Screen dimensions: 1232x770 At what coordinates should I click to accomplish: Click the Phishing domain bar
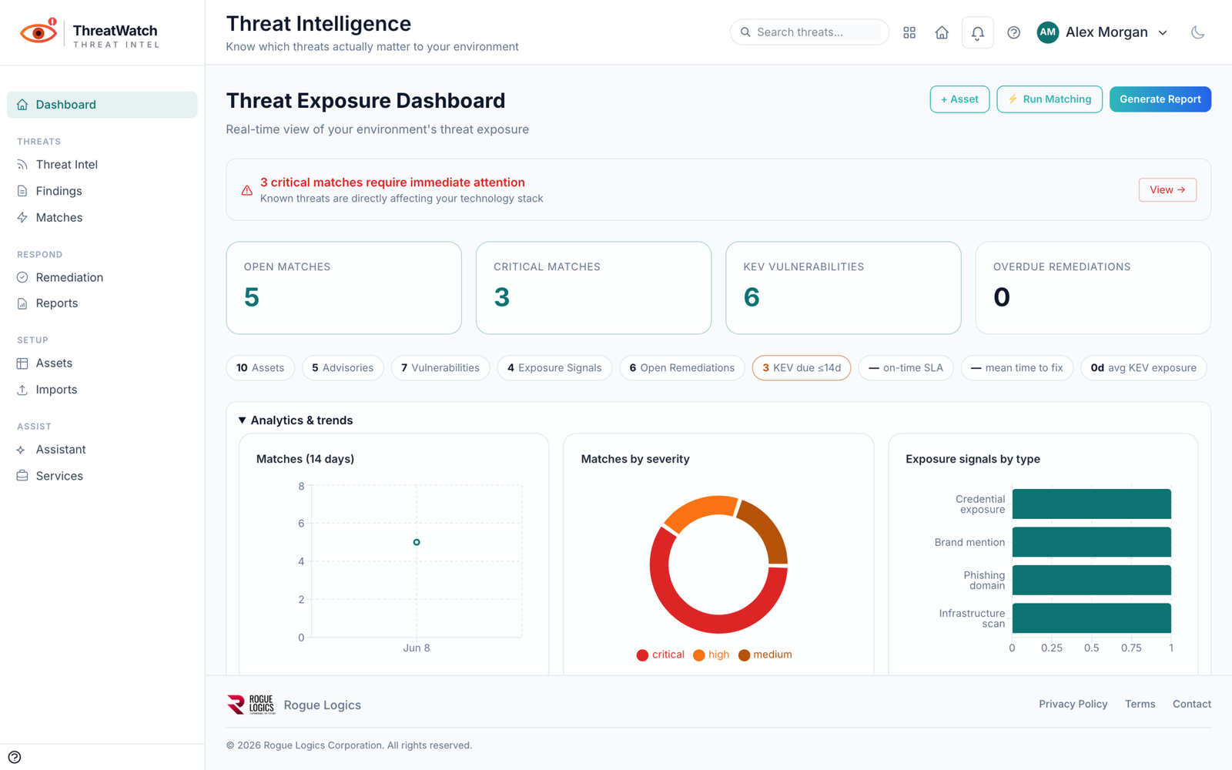pos(1092,581)
